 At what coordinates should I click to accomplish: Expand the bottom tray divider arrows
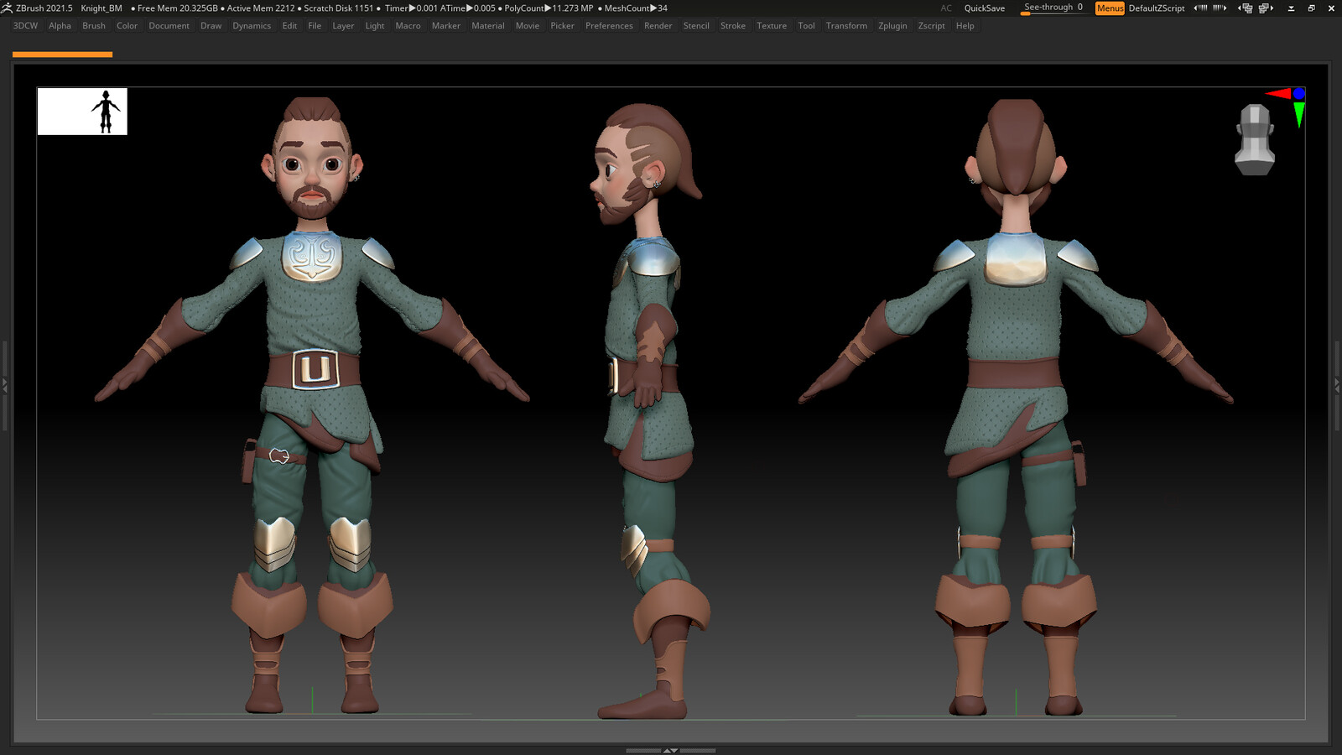pos(670,750)
